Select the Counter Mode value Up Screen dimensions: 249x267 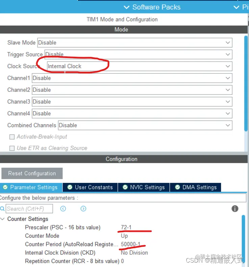[x=124, y=236]
